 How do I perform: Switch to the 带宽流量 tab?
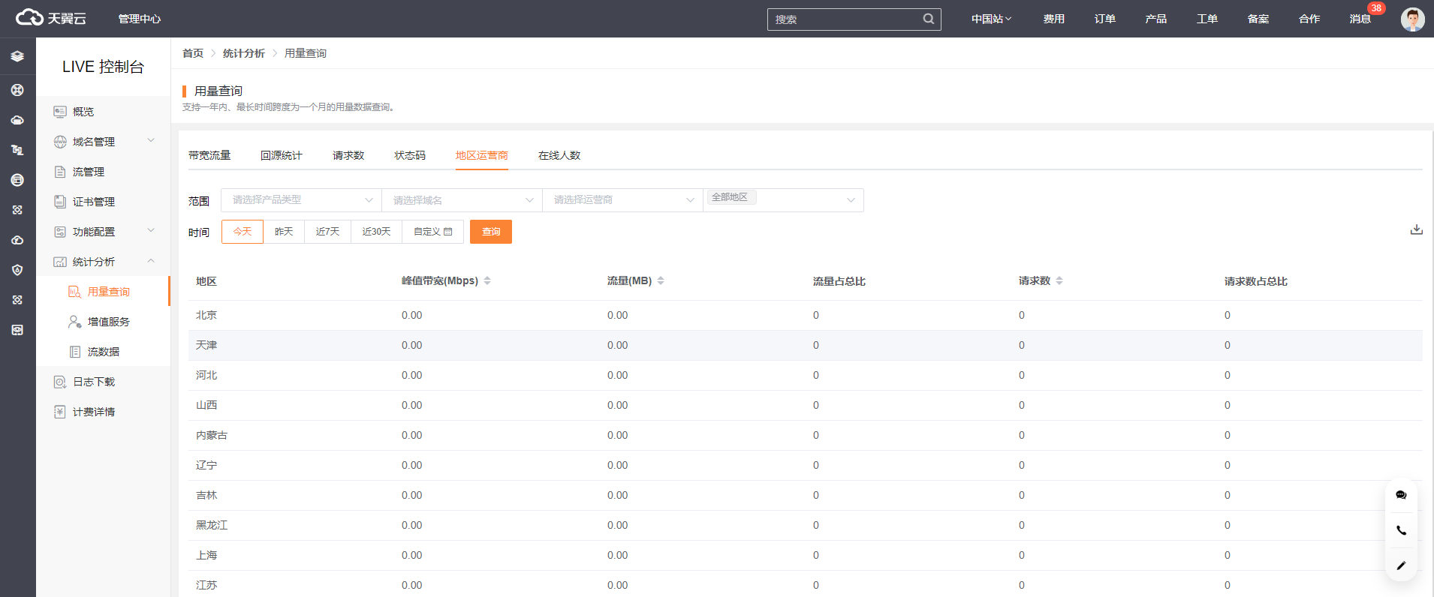click(209, 155)
